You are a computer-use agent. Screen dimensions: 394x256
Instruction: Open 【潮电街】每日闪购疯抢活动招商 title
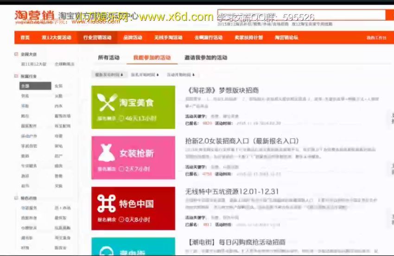click(236, 242)
